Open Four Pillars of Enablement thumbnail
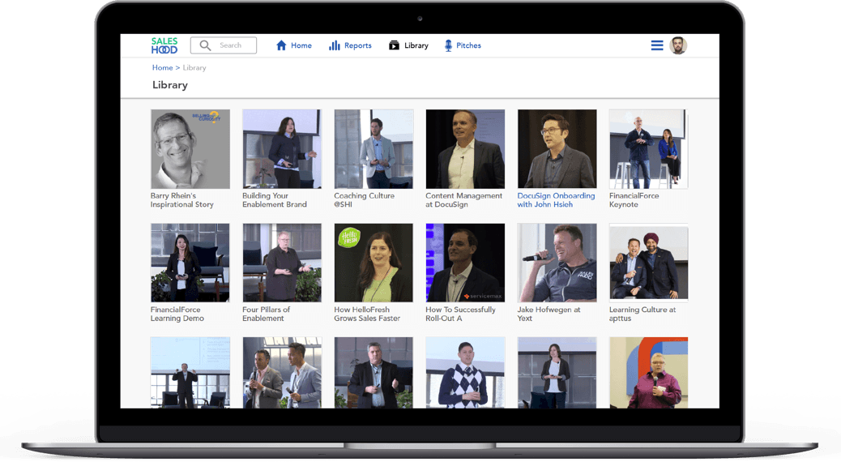The width and height of the screenshot is (841, 462). click(x=282, y=263)
